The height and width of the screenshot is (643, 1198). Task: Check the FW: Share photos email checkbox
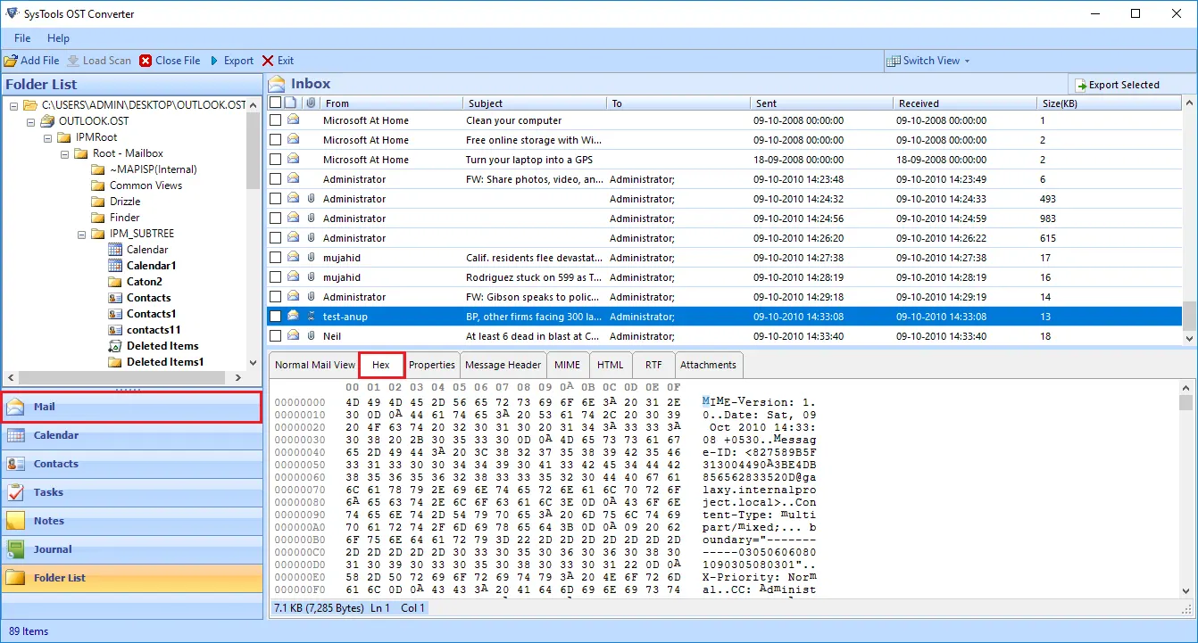point(276,179)
